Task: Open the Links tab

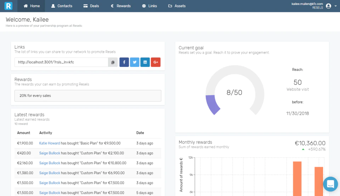Action: [x=149, y=6]
